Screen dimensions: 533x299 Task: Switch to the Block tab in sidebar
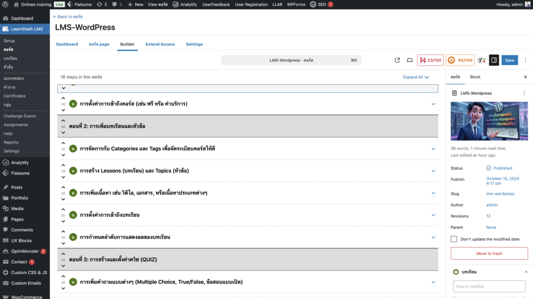tap(475, 77)
